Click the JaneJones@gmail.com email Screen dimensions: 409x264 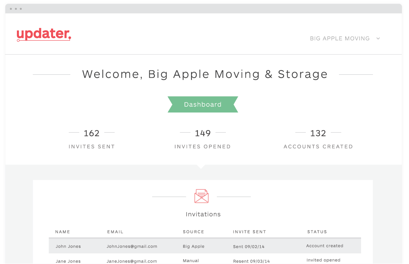coord(132,261)
